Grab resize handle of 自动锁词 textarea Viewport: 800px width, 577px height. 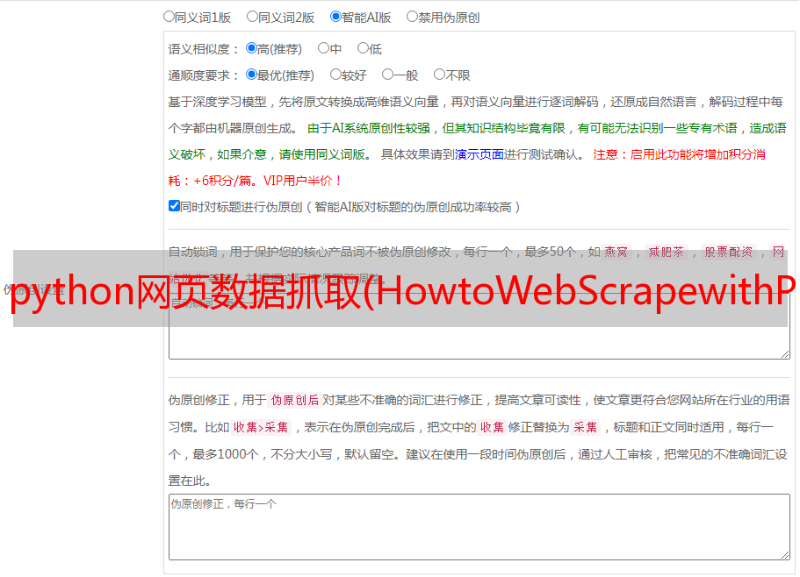[x=785, y=354]
